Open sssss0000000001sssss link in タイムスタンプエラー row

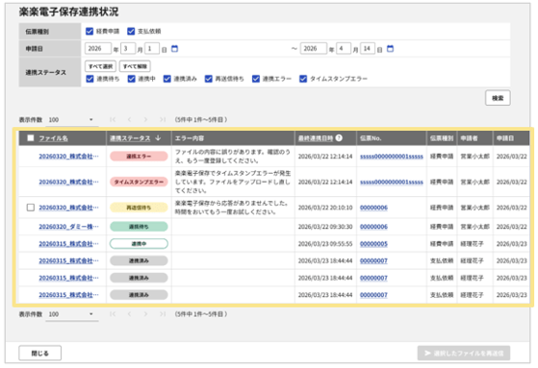pyautogui.click(x=392, y=182)
